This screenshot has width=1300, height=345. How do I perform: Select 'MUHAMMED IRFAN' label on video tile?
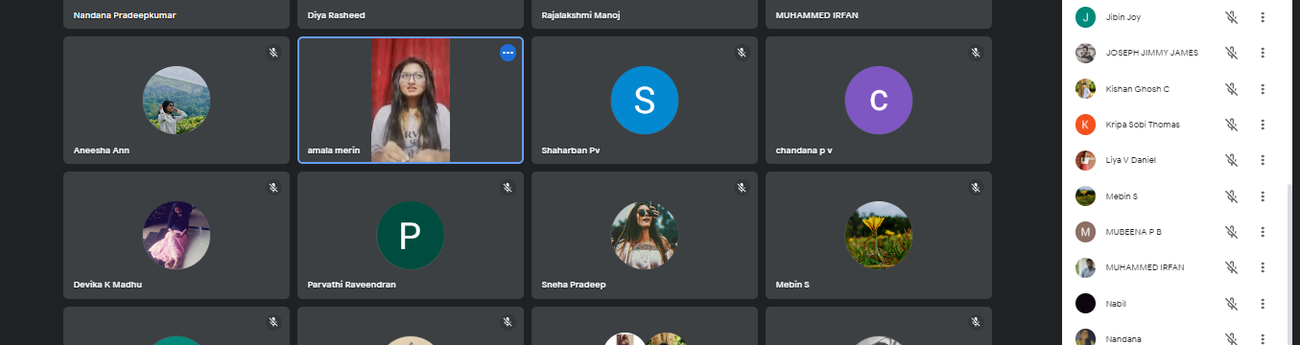pos(817,16)
